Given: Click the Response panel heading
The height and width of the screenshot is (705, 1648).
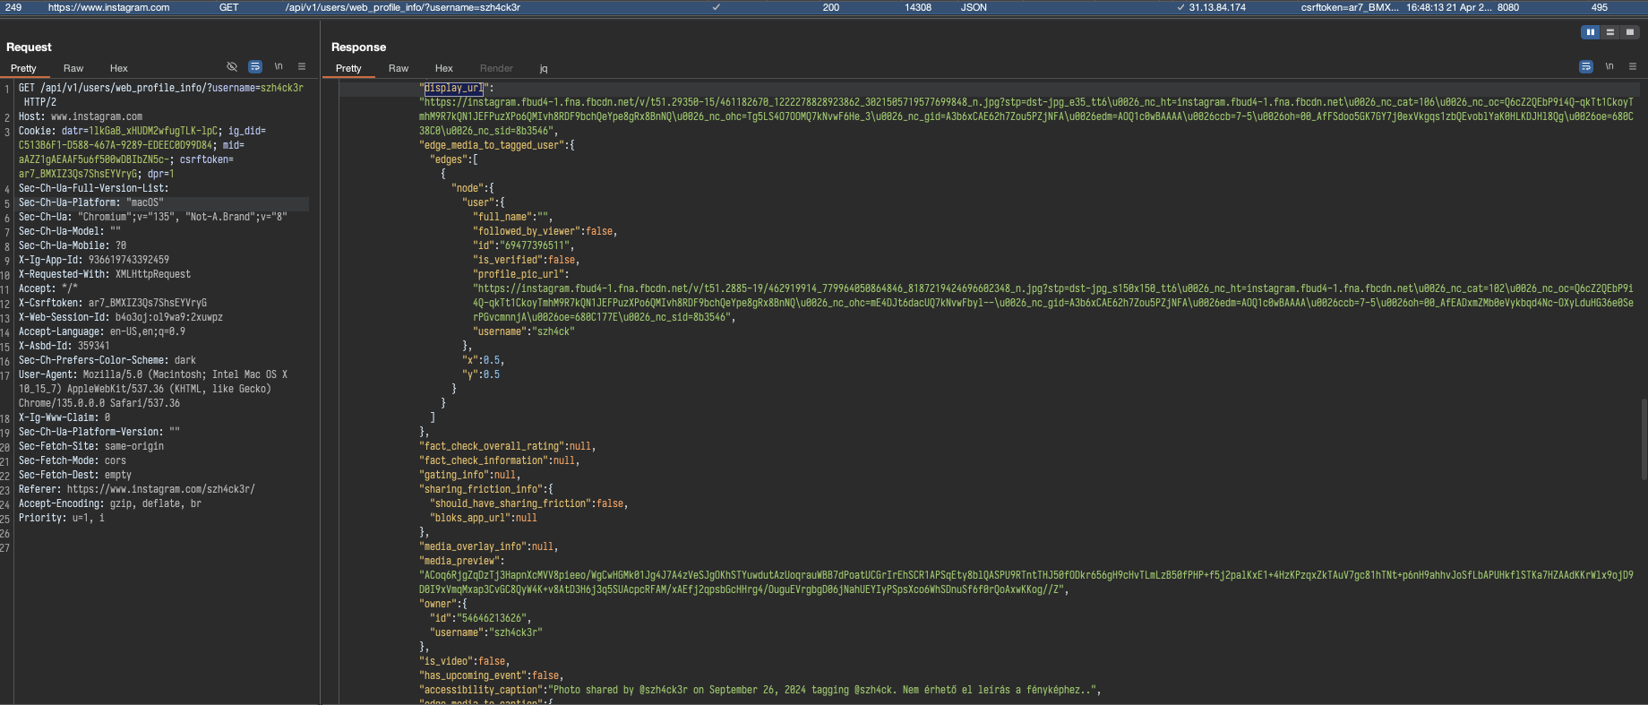Looking at the screenshot, I should click(358, 47).
